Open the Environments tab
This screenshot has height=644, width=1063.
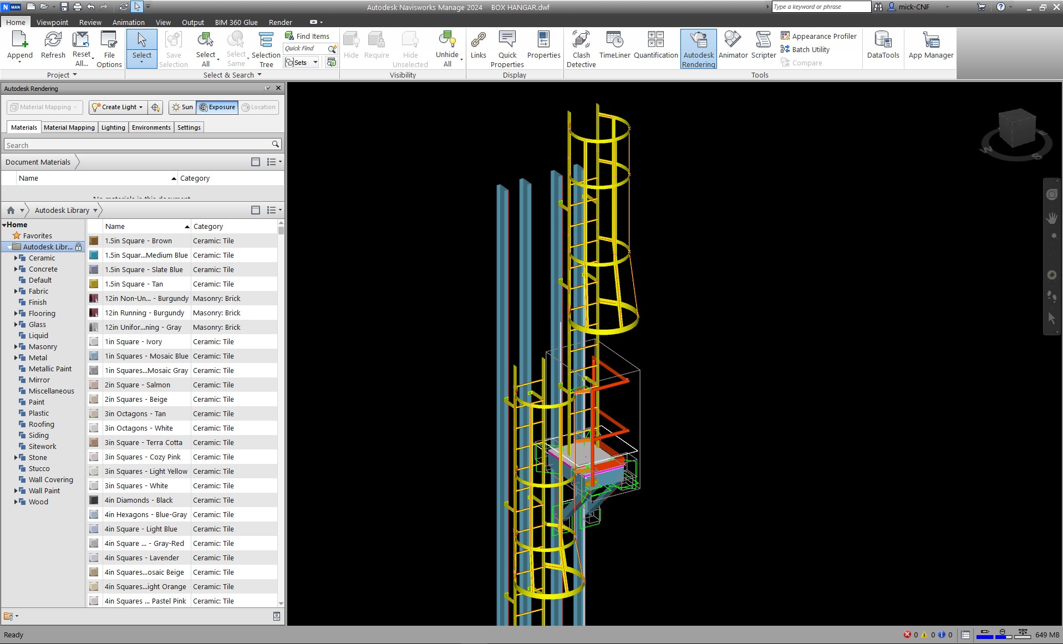click(151, 127)
